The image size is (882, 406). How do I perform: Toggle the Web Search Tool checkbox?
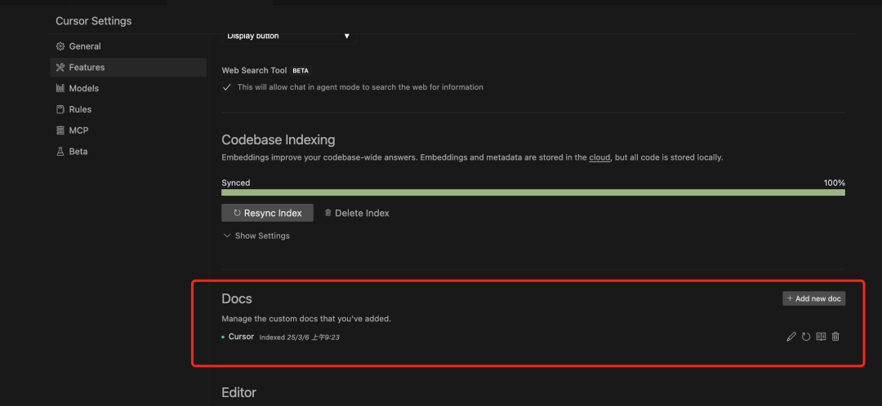(x=227, y=87)
